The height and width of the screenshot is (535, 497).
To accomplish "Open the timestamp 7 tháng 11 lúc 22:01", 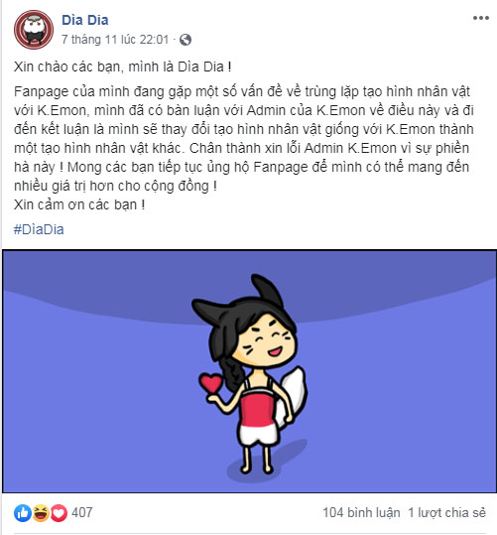I will point(115,40).
